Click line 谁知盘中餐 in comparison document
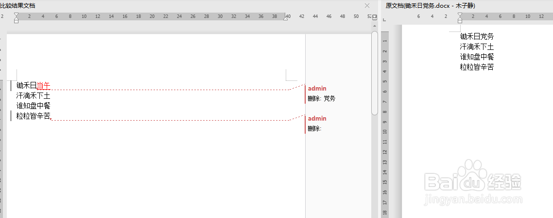This screenshot has height=218, width=553. click(x=34, y=106)
